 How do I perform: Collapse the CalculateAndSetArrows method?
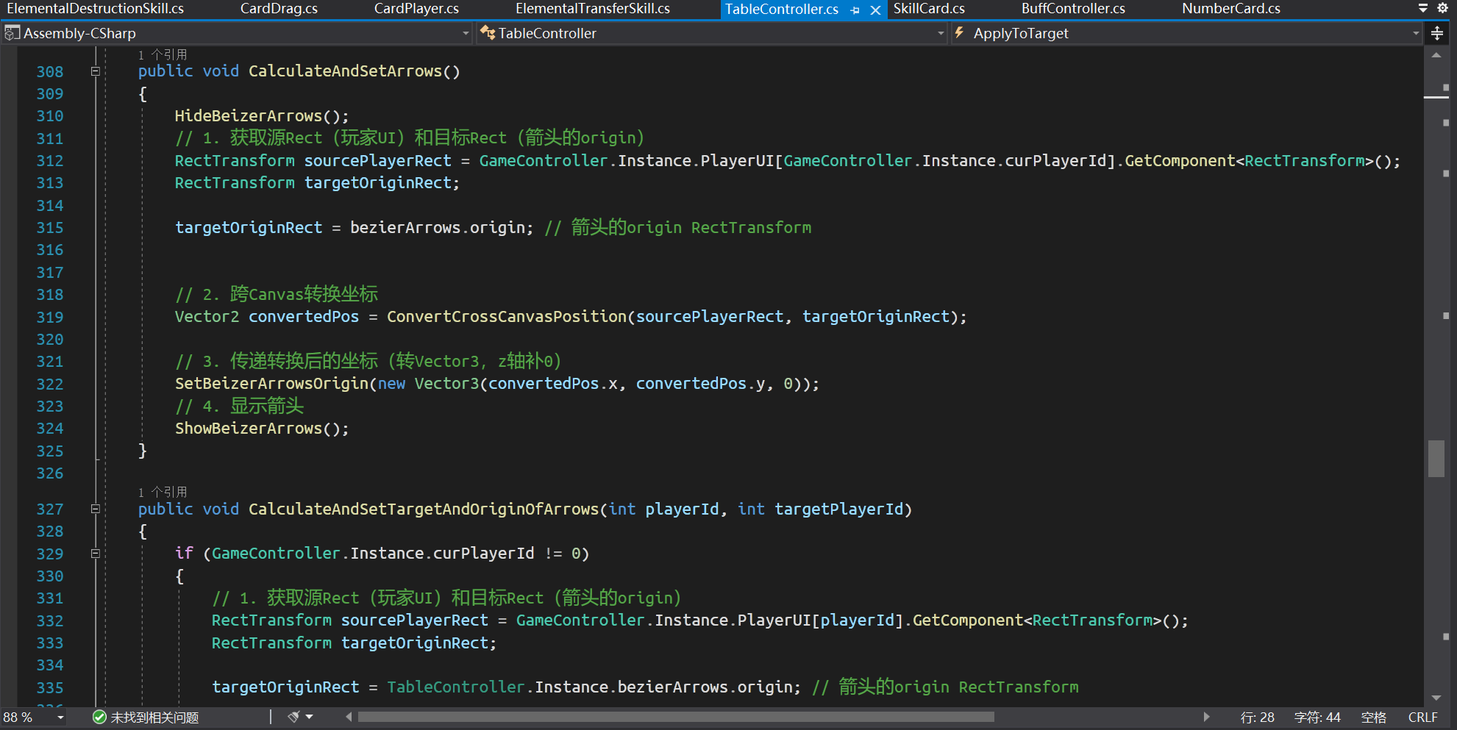(95, 71)
